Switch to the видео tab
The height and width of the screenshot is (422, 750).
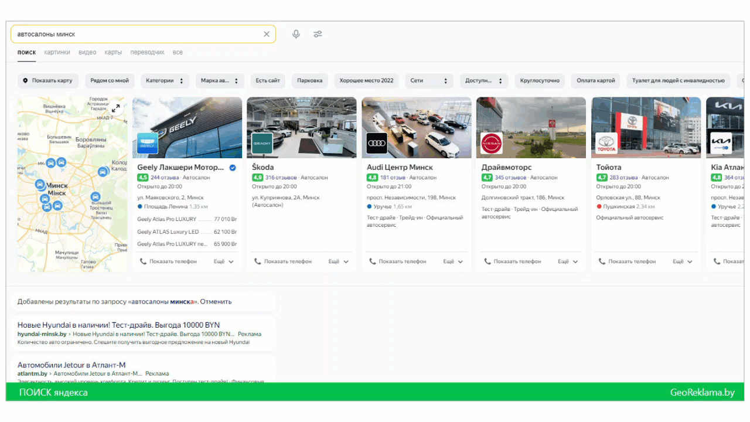[87, 52]
